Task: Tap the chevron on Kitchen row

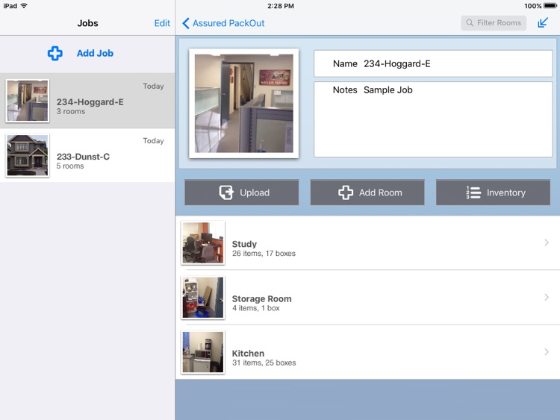Action: click(547, 352)
